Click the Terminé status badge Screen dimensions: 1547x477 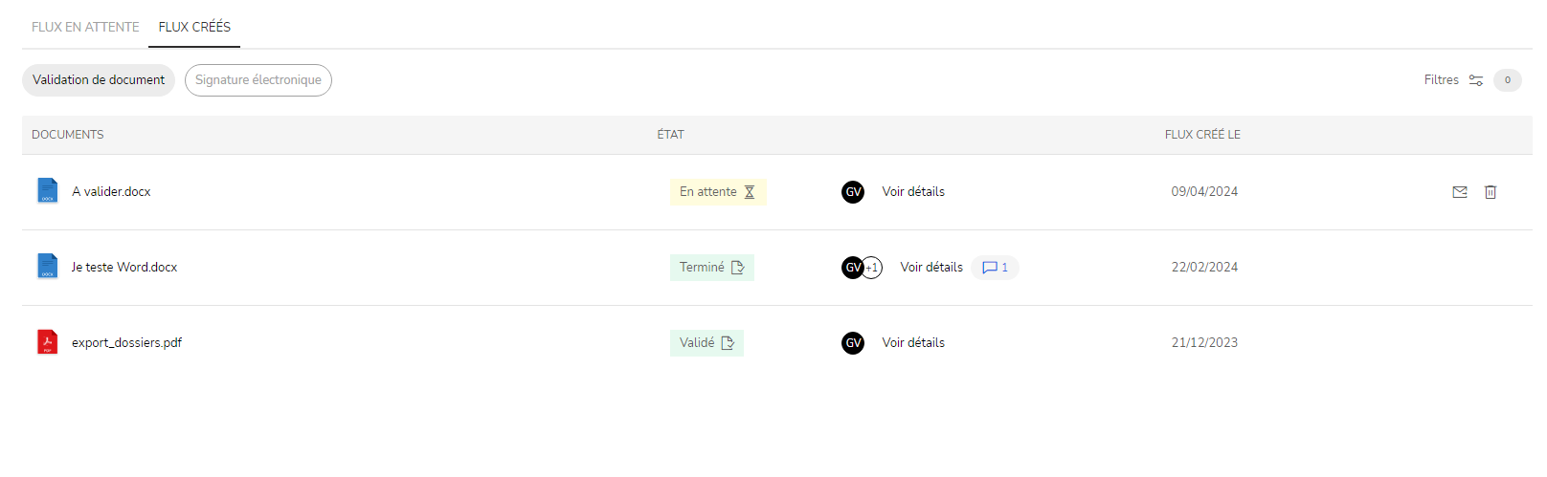point(712,268)
